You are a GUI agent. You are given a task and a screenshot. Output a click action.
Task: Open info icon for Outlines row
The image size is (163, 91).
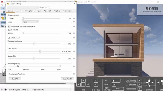click(x=74, y=18)
